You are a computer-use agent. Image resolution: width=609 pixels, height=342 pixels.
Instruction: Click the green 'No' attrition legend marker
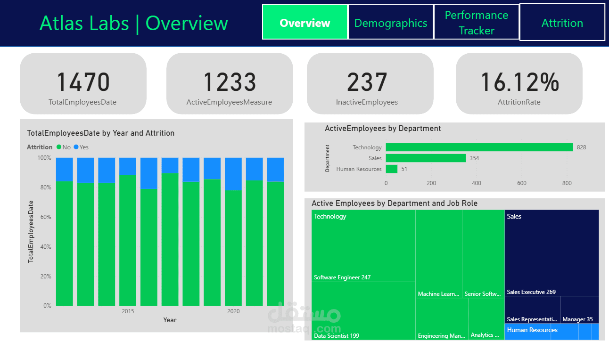(59, 147)
